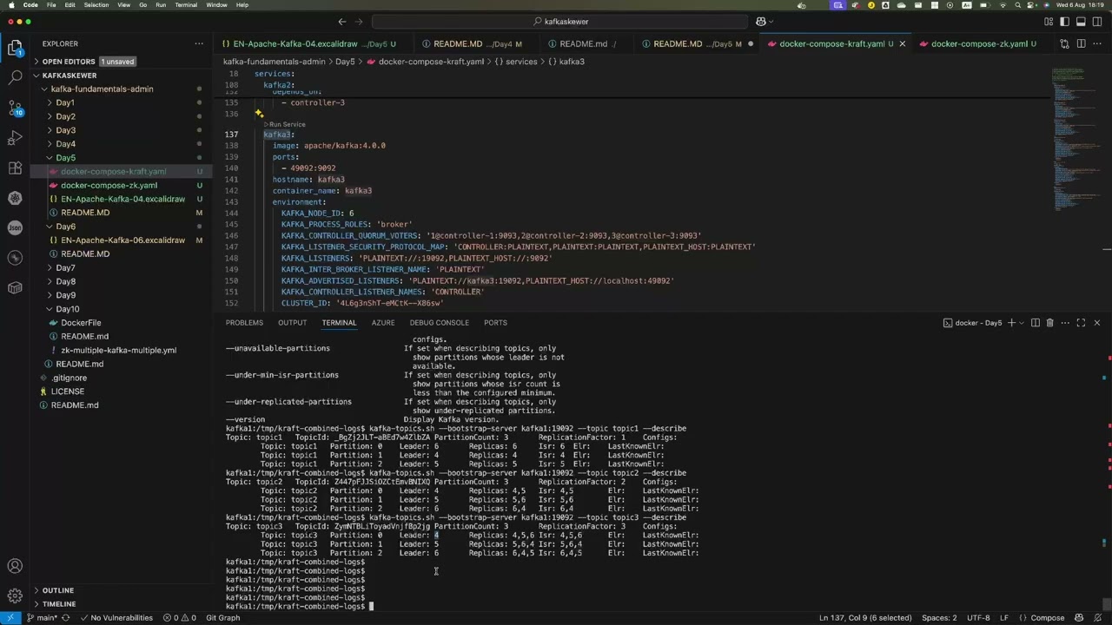This screenshot has height=625, width=1112.
Task: Close the docker-compose-kraft.yaml tab
Action: (902, 43)
